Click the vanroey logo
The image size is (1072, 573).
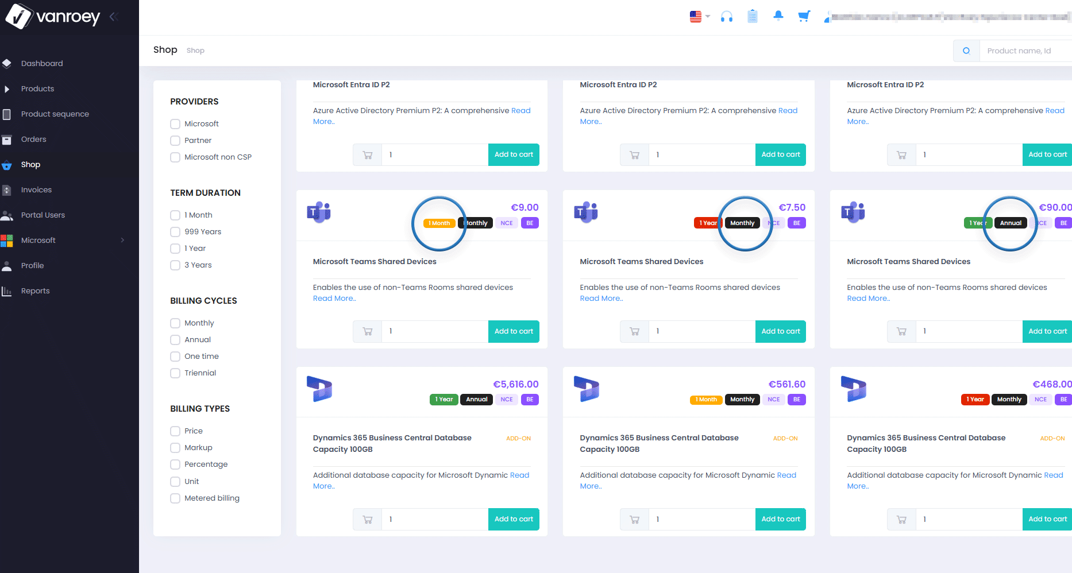tap(53, 17)
